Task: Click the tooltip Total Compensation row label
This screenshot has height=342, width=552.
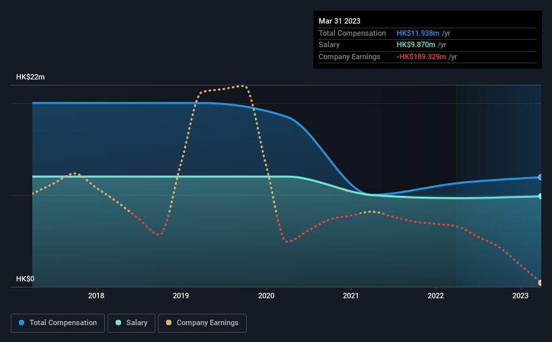Action: tap(352, 33)
